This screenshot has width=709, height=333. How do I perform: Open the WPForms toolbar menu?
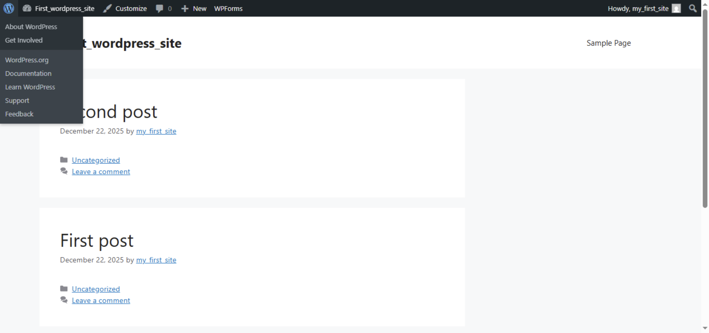click(x=228, y=8)
